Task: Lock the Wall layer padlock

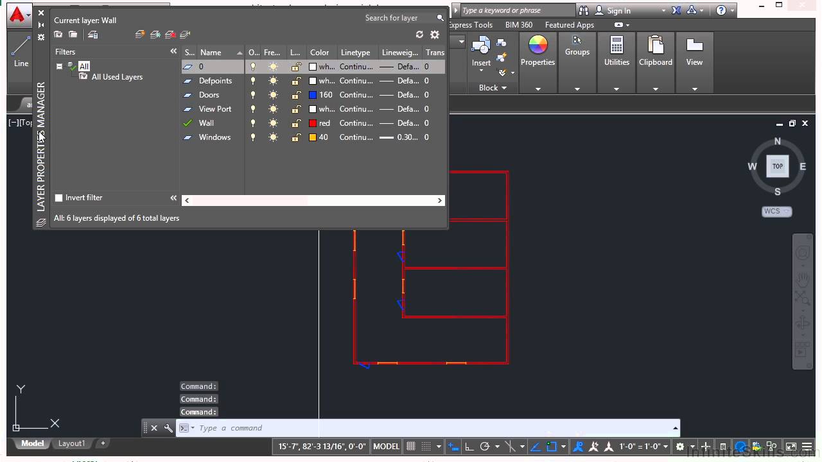Action: pos(295,123)
